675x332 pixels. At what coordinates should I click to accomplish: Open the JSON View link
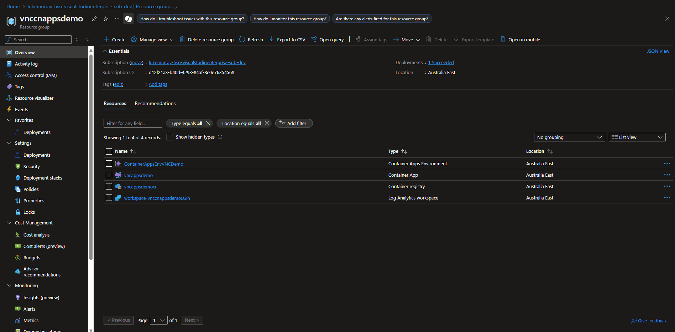click(658, 51)
